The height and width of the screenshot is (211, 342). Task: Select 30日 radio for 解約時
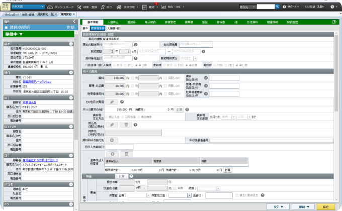click(x=215, y=65)
